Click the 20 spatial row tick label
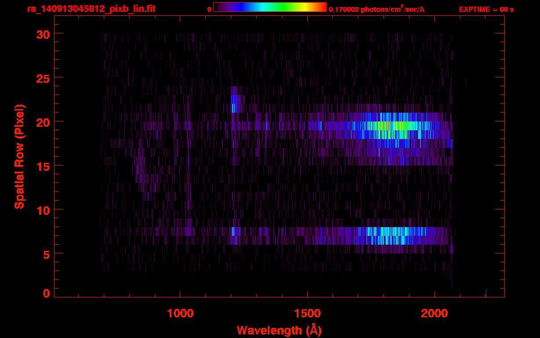 43,122
